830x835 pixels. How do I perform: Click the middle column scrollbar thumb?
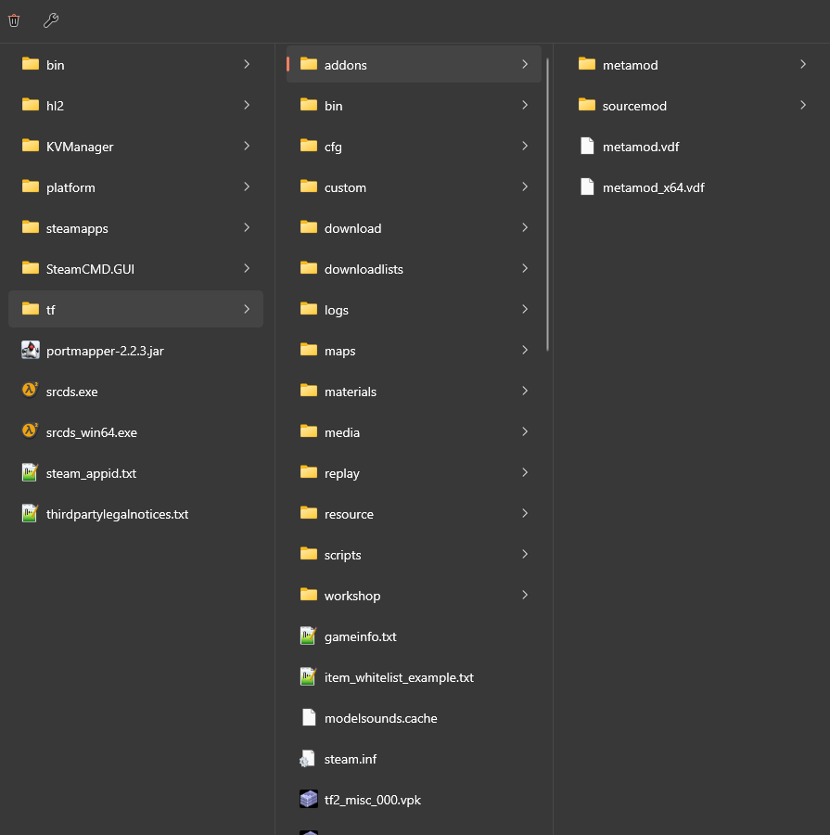pyautogui.click(x=547, y=205)
